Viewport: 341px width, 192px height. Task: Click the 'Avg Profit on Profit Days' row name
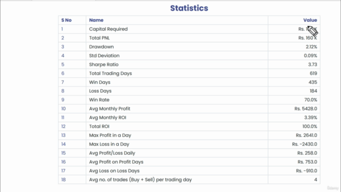pyautogui.click(x=116, y=162)
